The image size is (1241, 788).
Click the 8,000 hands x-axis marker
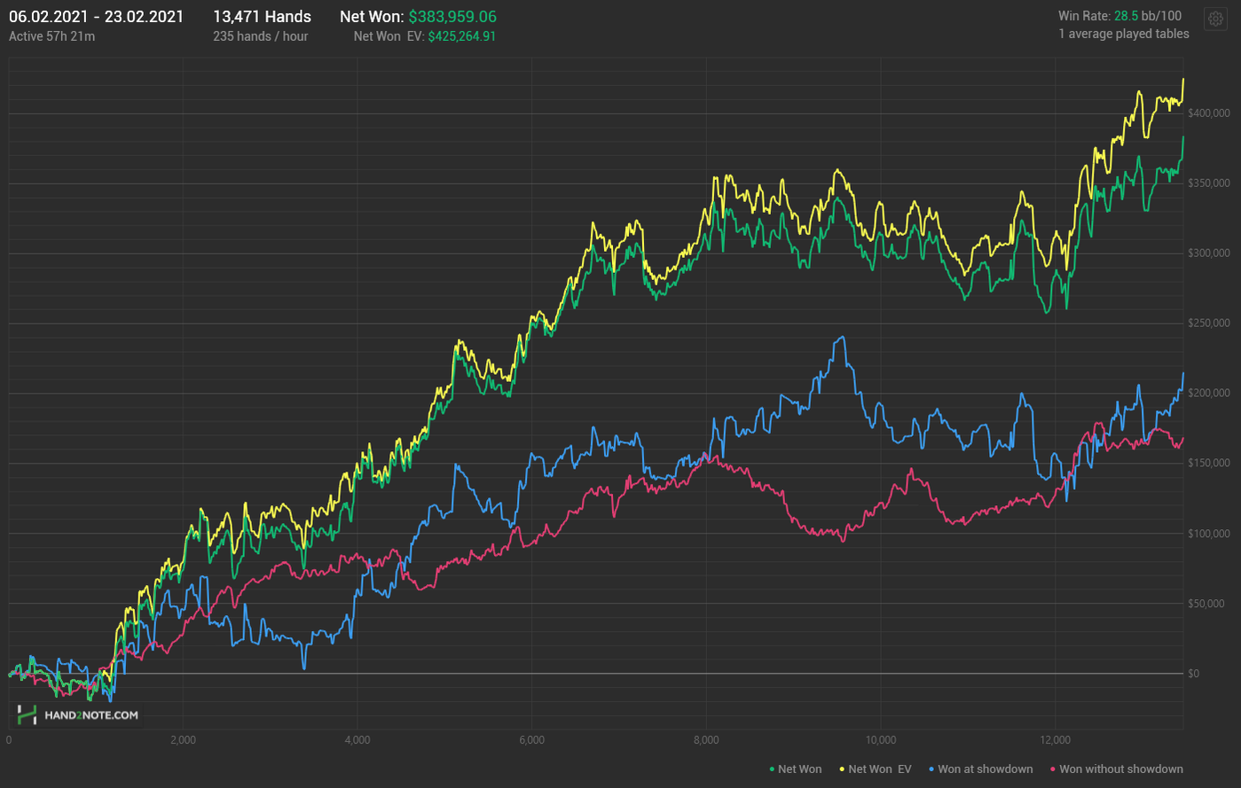pyautogui.click(x=706, y=740)
